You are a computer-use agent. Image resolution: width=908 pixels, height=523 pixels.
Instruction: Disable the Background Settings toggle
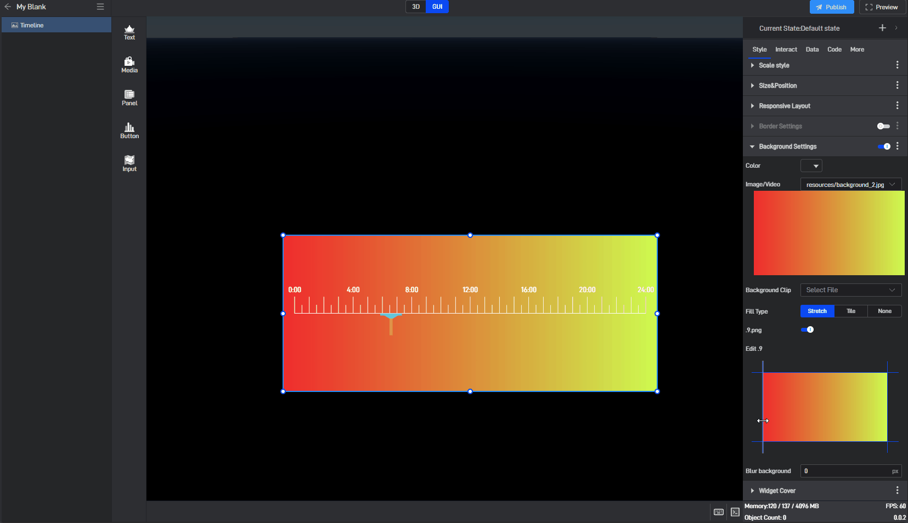pyautogui.click(x=884, y=146)
